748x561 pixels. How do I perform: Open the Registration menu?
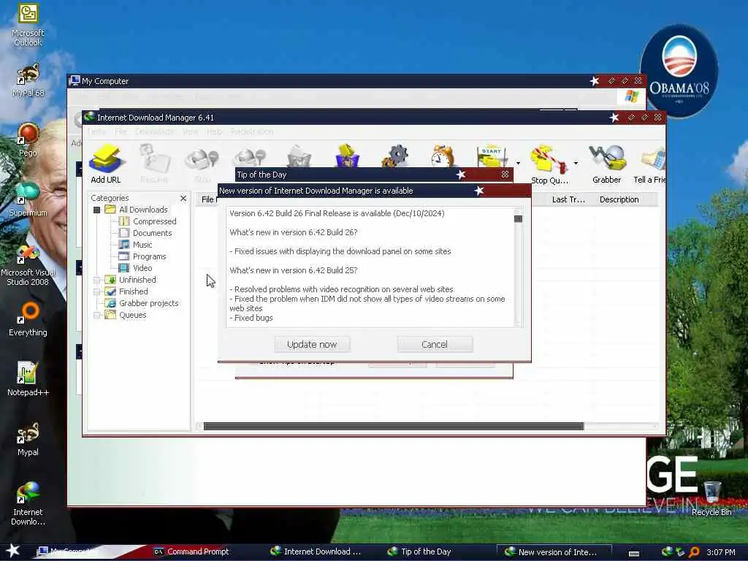coord(252,131)
